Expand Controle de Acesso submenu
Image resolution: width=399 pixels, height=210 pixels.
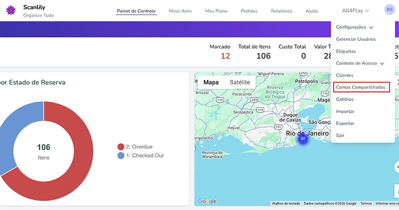[360, 63]
